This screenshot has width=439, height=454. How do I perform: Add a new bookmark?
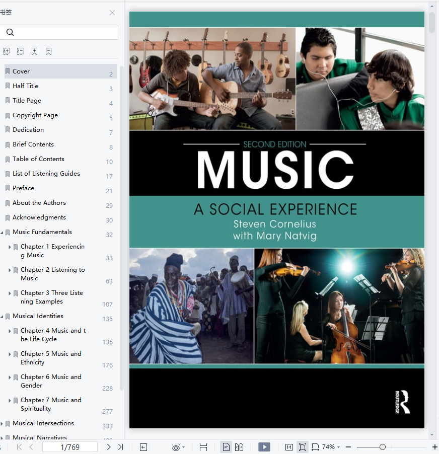tap(34, 51)
